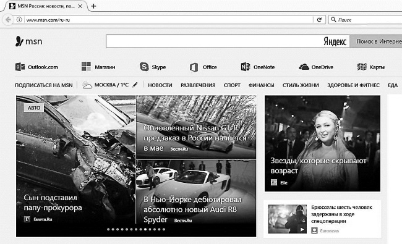Click the Карты map icon
The width and height of the screenshot is (402, 244).
tap(362, 67)
